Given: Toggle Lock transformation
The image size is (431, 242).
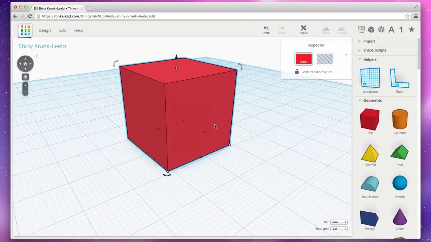Looking at the screenshot, I should click(313, 72).
